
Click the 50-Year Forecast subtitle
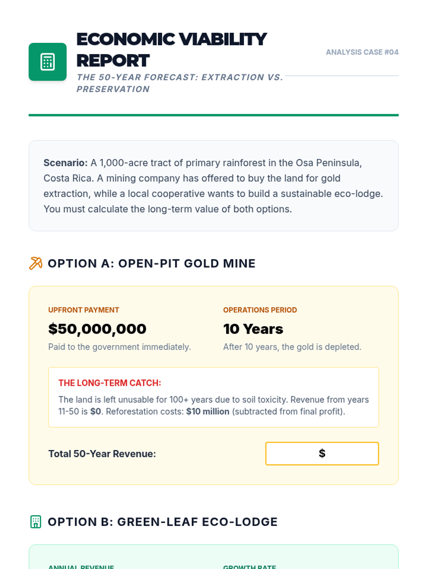pos(180,83)
